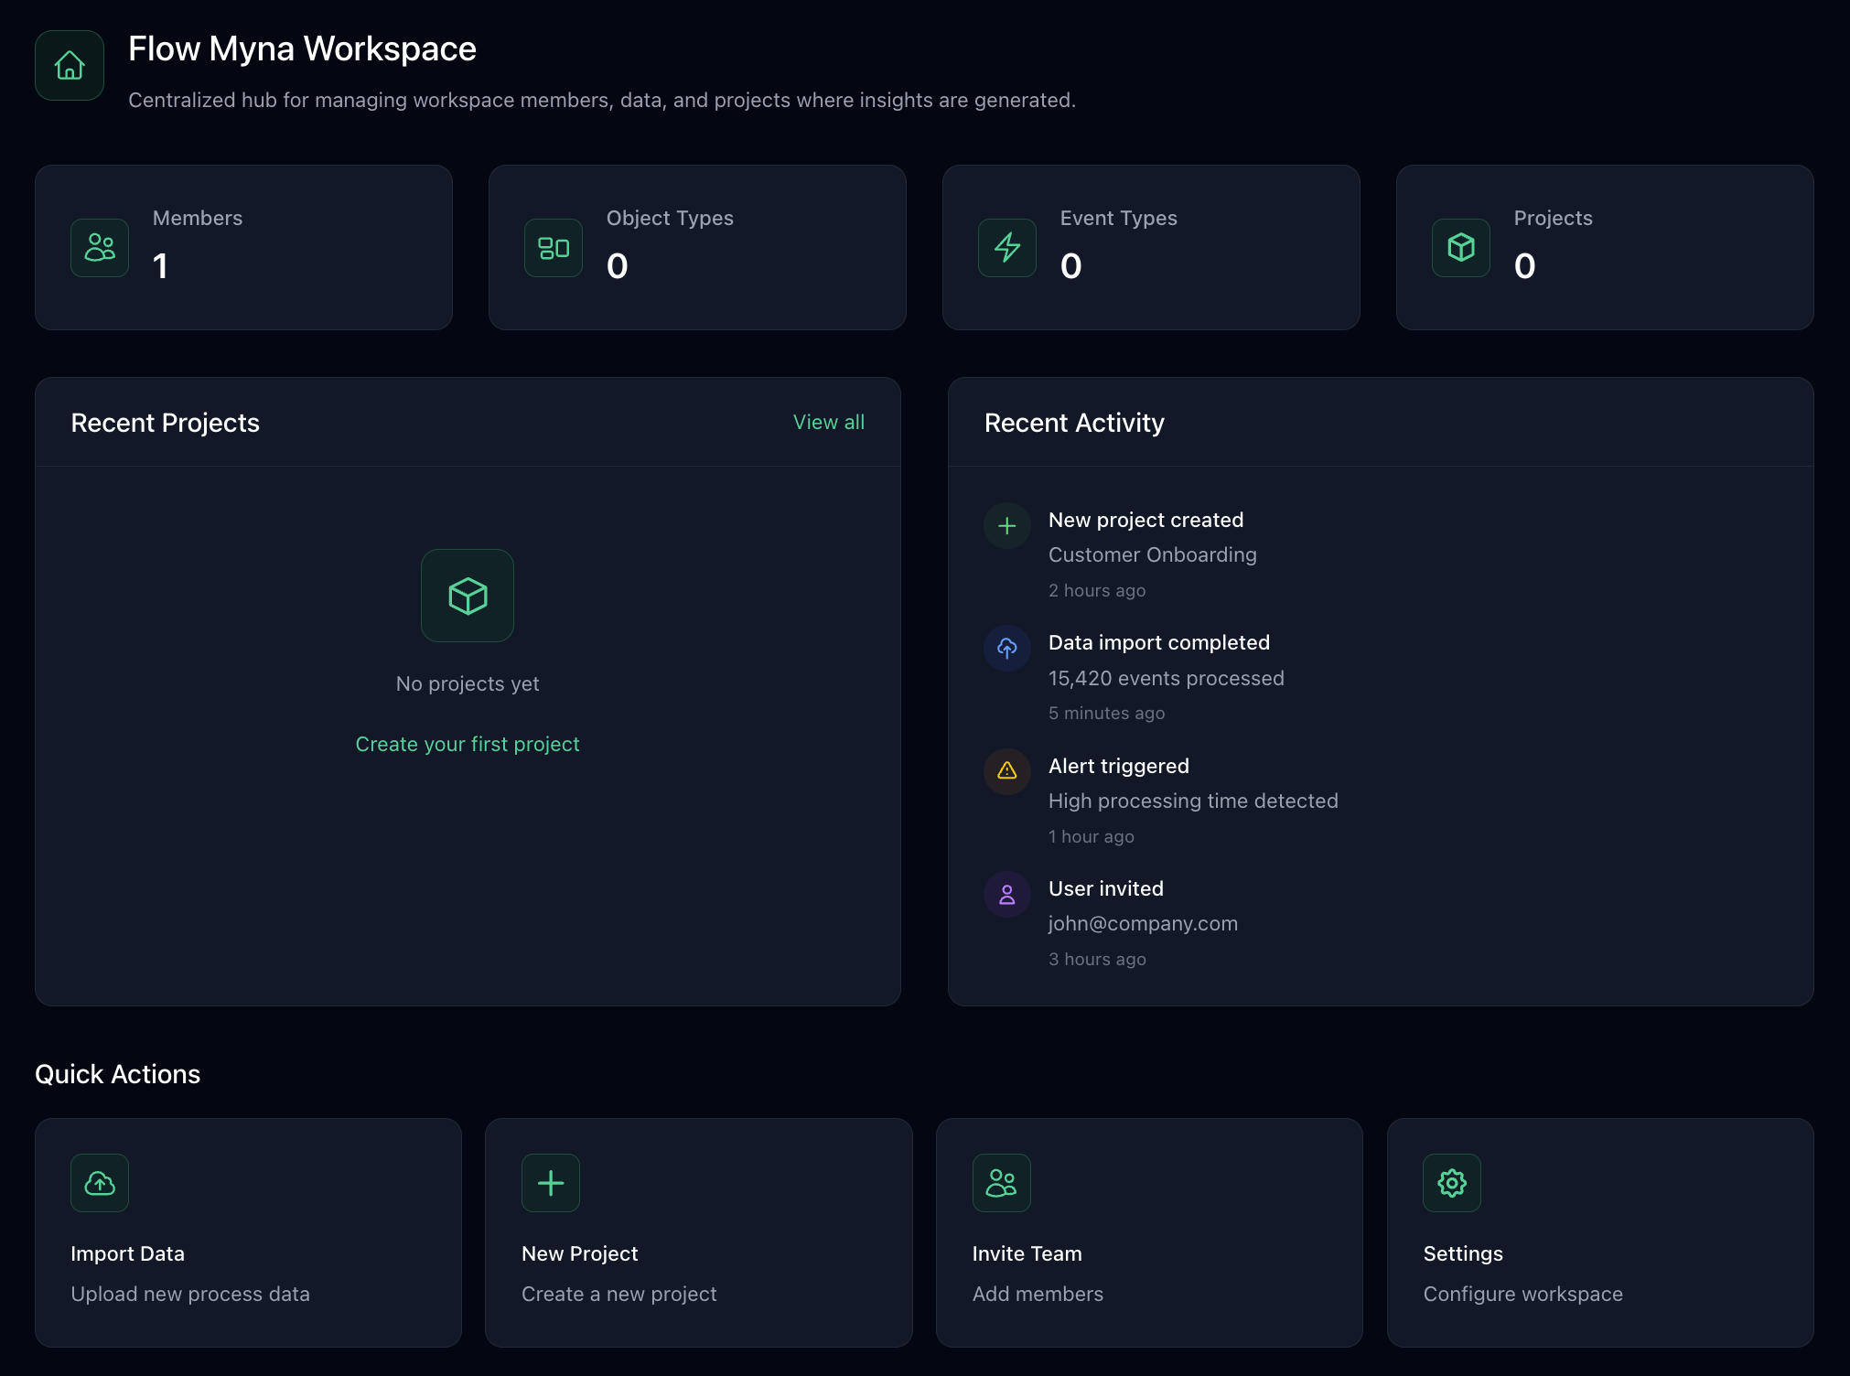
Task: Select the Members icon in stats card
Action: [99, 247]
